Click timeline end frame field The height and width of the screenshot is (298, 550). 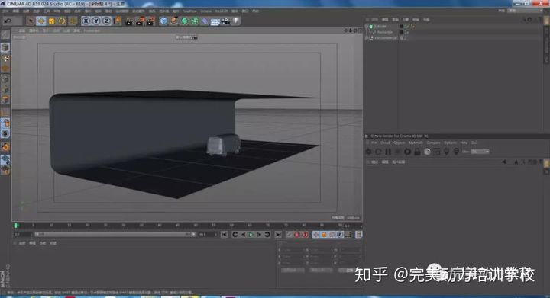point(208,234)
